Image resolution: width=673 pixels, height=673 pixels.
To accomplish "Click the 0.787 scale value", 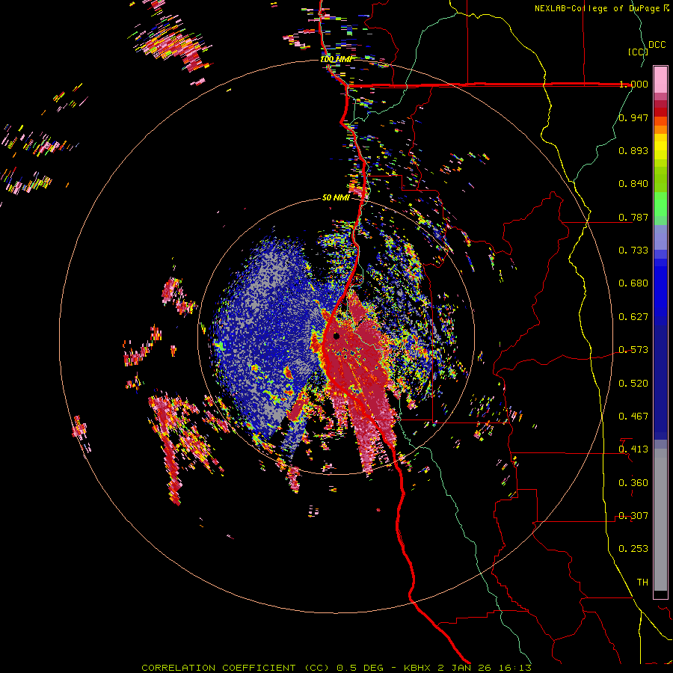I will tap(633, 217).
